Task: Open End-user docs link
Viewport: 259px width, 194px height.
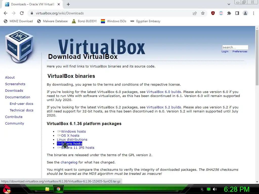Action: click(21, 104)
